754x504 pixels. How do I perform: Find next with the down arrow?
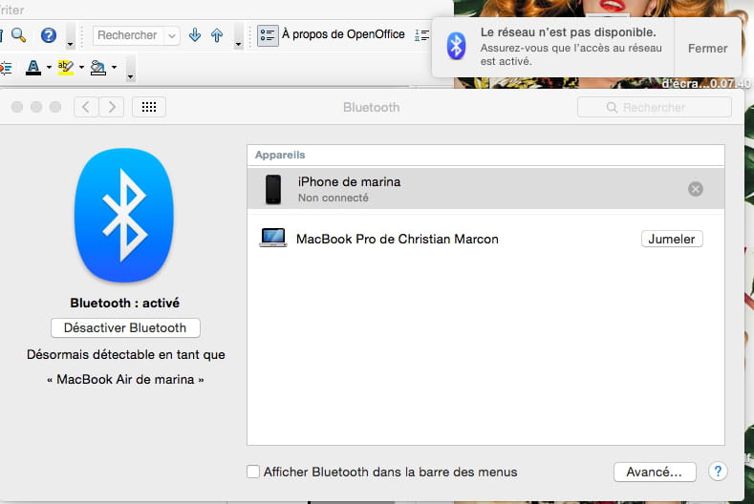click(x=195, y=34)
